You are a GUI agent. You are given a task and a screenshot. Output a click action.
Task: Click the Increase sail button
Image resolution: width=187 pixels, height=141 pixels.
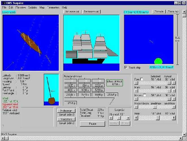72,12
